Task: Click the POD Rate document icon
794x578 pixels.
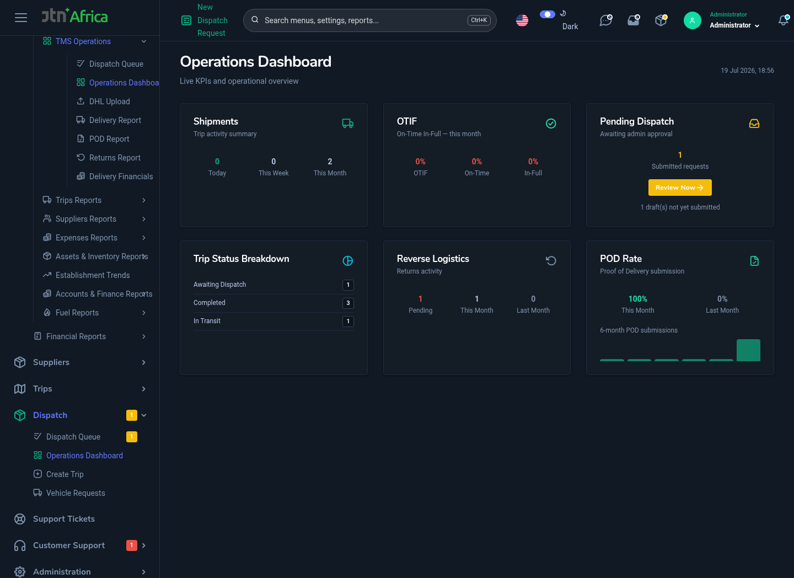Action: 754,261
